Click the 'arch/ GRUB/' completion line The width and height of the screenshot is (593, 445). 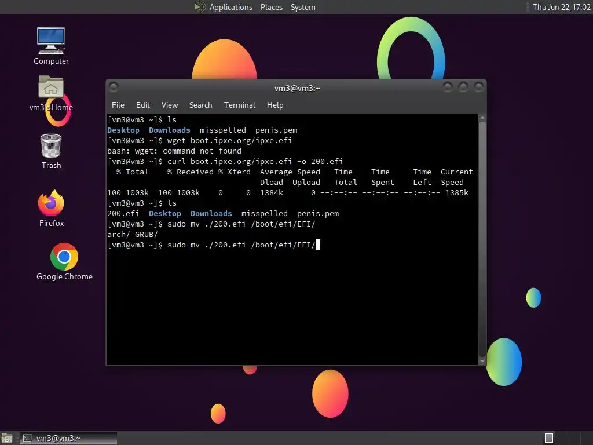point(133,234)
